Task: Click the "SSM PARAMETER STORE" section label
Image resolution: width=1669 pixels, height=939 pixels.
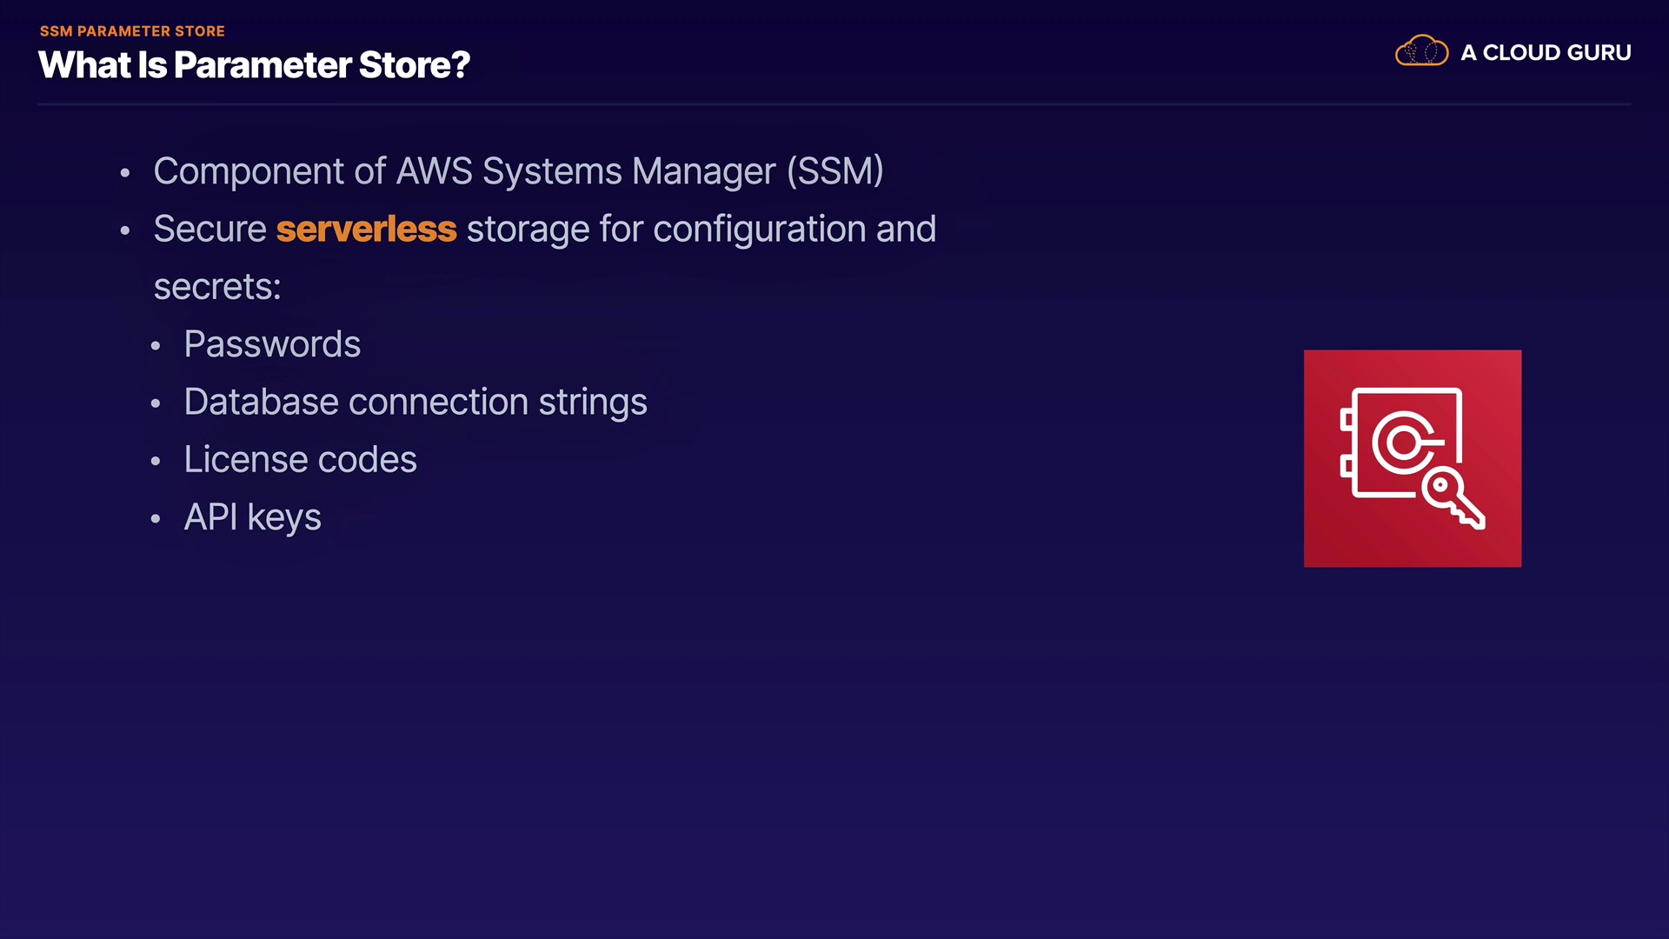Action: (x=132, y=31)
